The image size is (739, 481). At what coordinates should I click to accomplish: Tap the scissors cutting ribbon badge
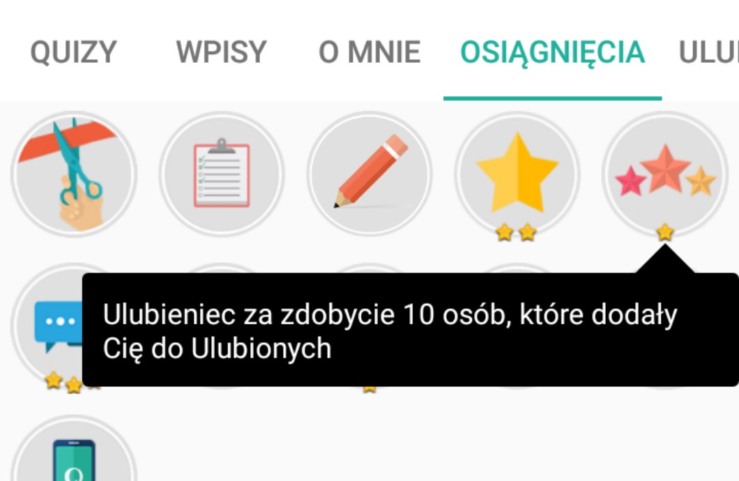pyautogui.click(x=74, y=174)
